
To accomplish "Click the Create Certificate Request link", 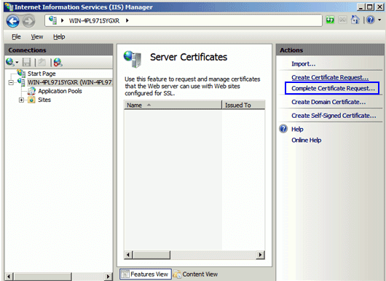I will (330, 77).
